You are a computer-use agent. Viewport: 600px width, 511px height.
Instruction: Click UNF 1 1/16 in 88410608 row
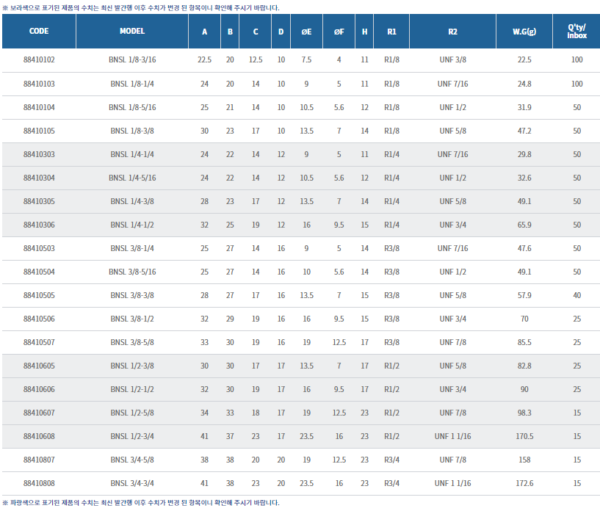(x=452, y=436)
